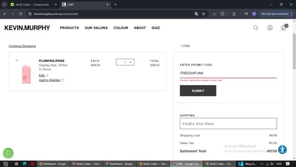Screen dimensions: 296x167
Task: Open the ABOUT menu
Action: click(140, 28)
